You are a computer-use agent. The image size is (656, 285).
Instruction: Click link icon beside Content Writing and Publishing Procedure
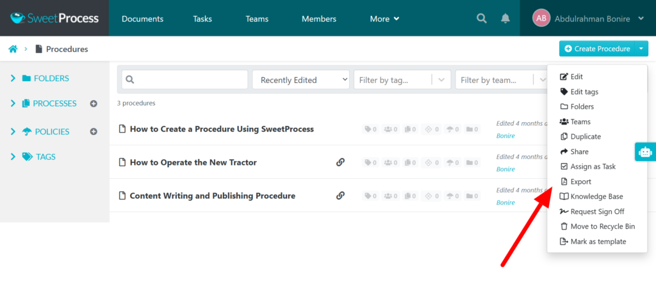click(x=340, y=196)
